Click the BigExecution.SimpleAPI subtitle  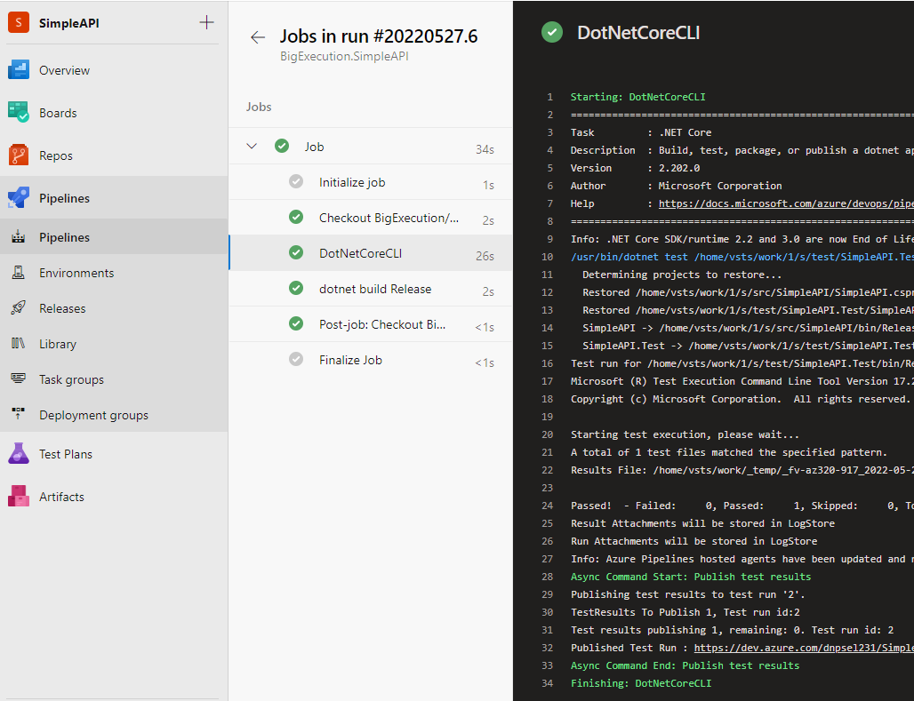pos(344,57)
